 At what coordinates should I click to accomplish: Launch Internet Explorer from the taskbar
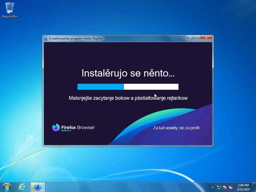pos(22,187)
